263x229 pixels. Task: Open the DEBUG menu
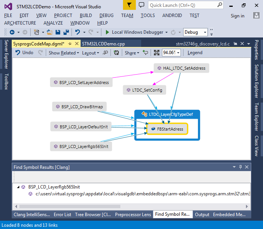pyautogui.click(x=106, y=16)
